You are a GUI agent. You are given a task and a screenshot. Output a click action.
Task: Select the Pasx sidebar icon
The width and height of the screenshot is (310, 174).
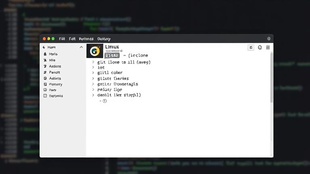click(45, 90)
